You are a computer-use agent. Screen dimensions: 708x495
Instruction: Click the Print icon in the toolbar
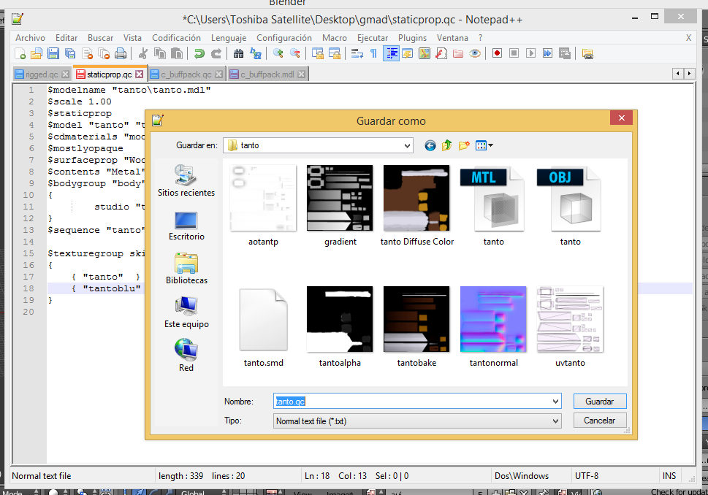pyautogui.click(x=121, y=53)
